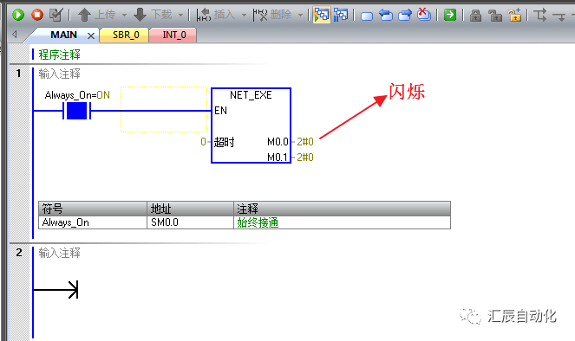Select the NET_EXE function block
Viewport: 575px width, 341px height.
tap(251, 125)
